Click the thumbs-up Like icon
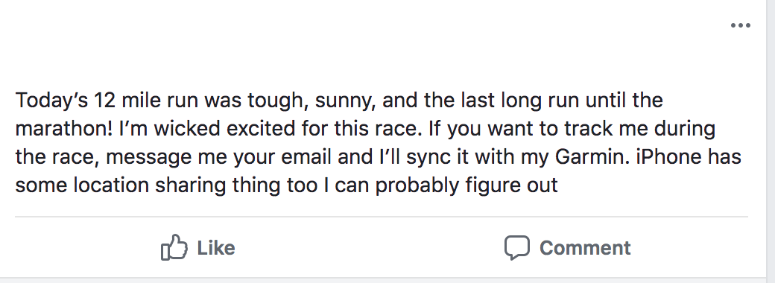 coord(174,247)
